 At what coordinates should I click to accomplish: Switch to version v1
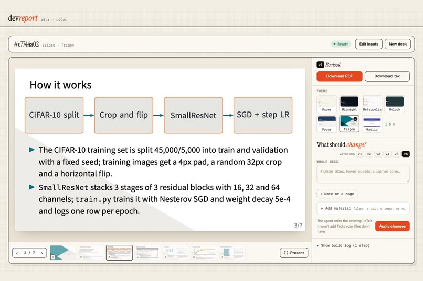click(x=360, y=154)
